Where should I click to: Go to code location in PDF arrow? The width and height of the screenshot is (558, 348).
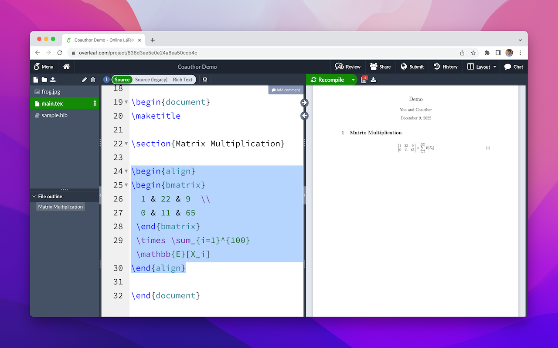click(x=304, y=103)
